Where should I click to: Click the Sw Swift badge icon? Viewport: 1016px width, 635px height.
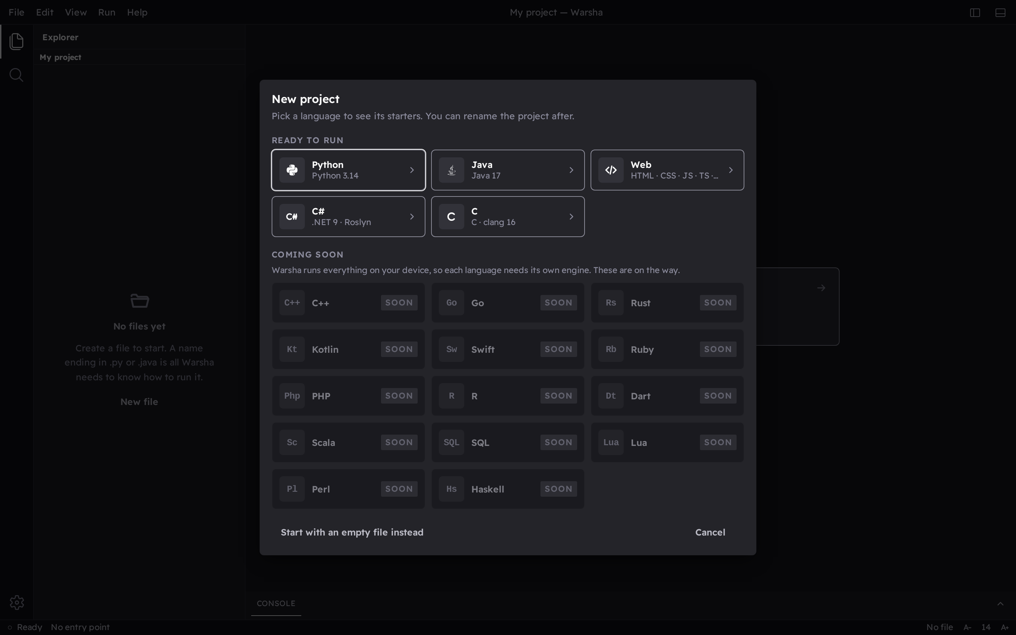[x=451, y=349]
